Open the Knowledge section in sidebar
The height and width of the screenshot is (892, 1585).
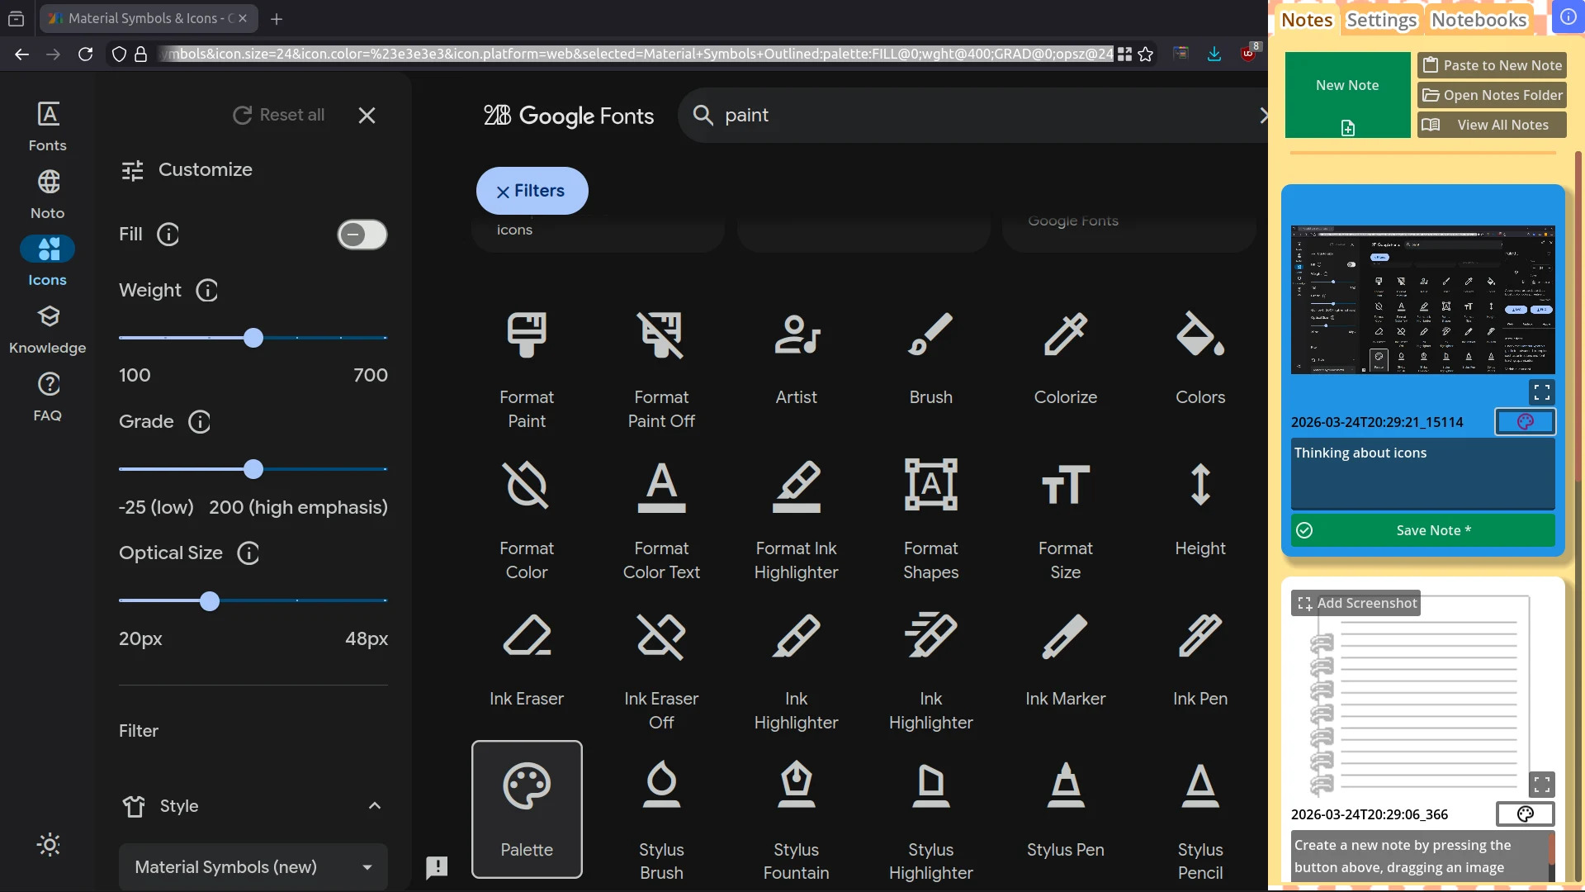(x=48, y=329)
